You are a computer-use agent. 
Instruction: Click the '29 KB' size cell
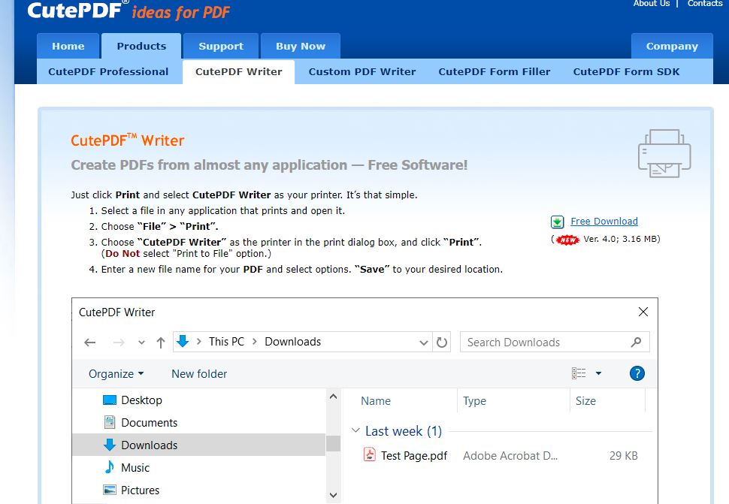point(624,456)
